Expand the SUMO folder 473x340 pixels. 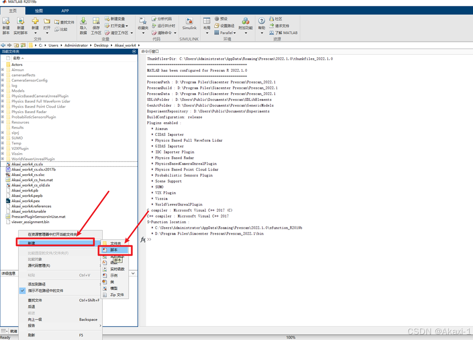[2, 138]
